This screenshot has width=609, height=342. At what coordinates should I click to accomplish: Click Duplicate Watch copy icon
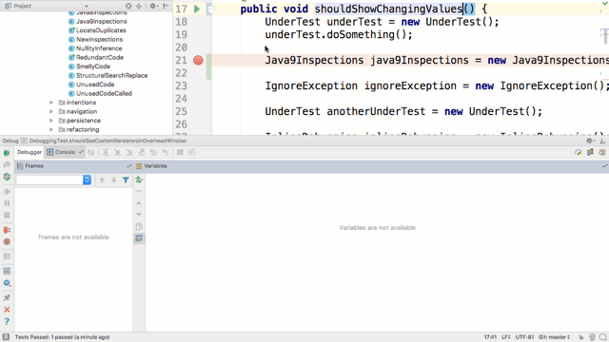[139, 226]
